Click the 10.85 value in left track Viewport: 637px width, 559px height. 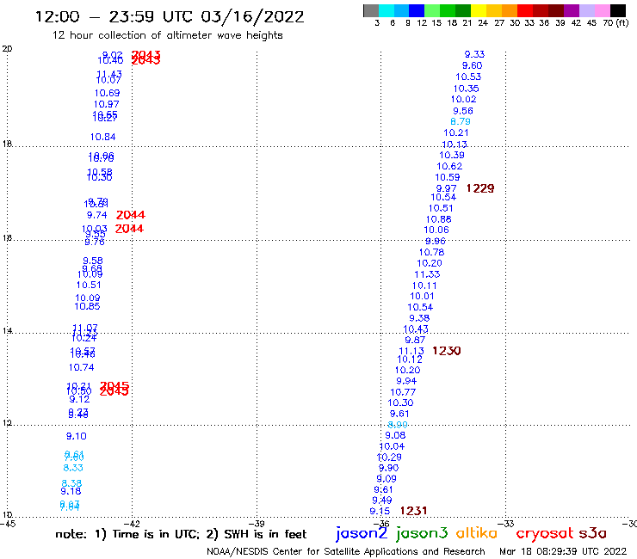pyautogui.click(x=87, y=306)
